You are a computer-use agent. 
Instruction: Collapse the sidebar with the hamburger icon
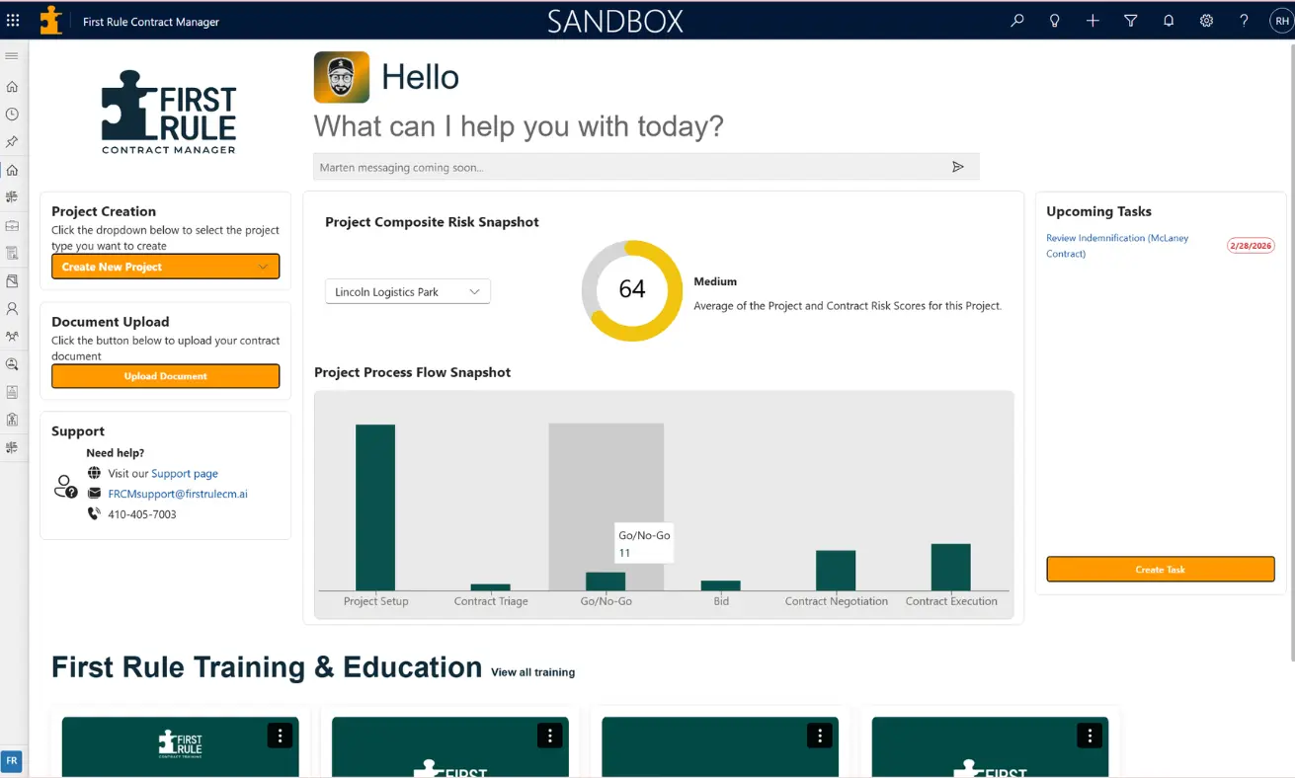click(x=12, y=56)
